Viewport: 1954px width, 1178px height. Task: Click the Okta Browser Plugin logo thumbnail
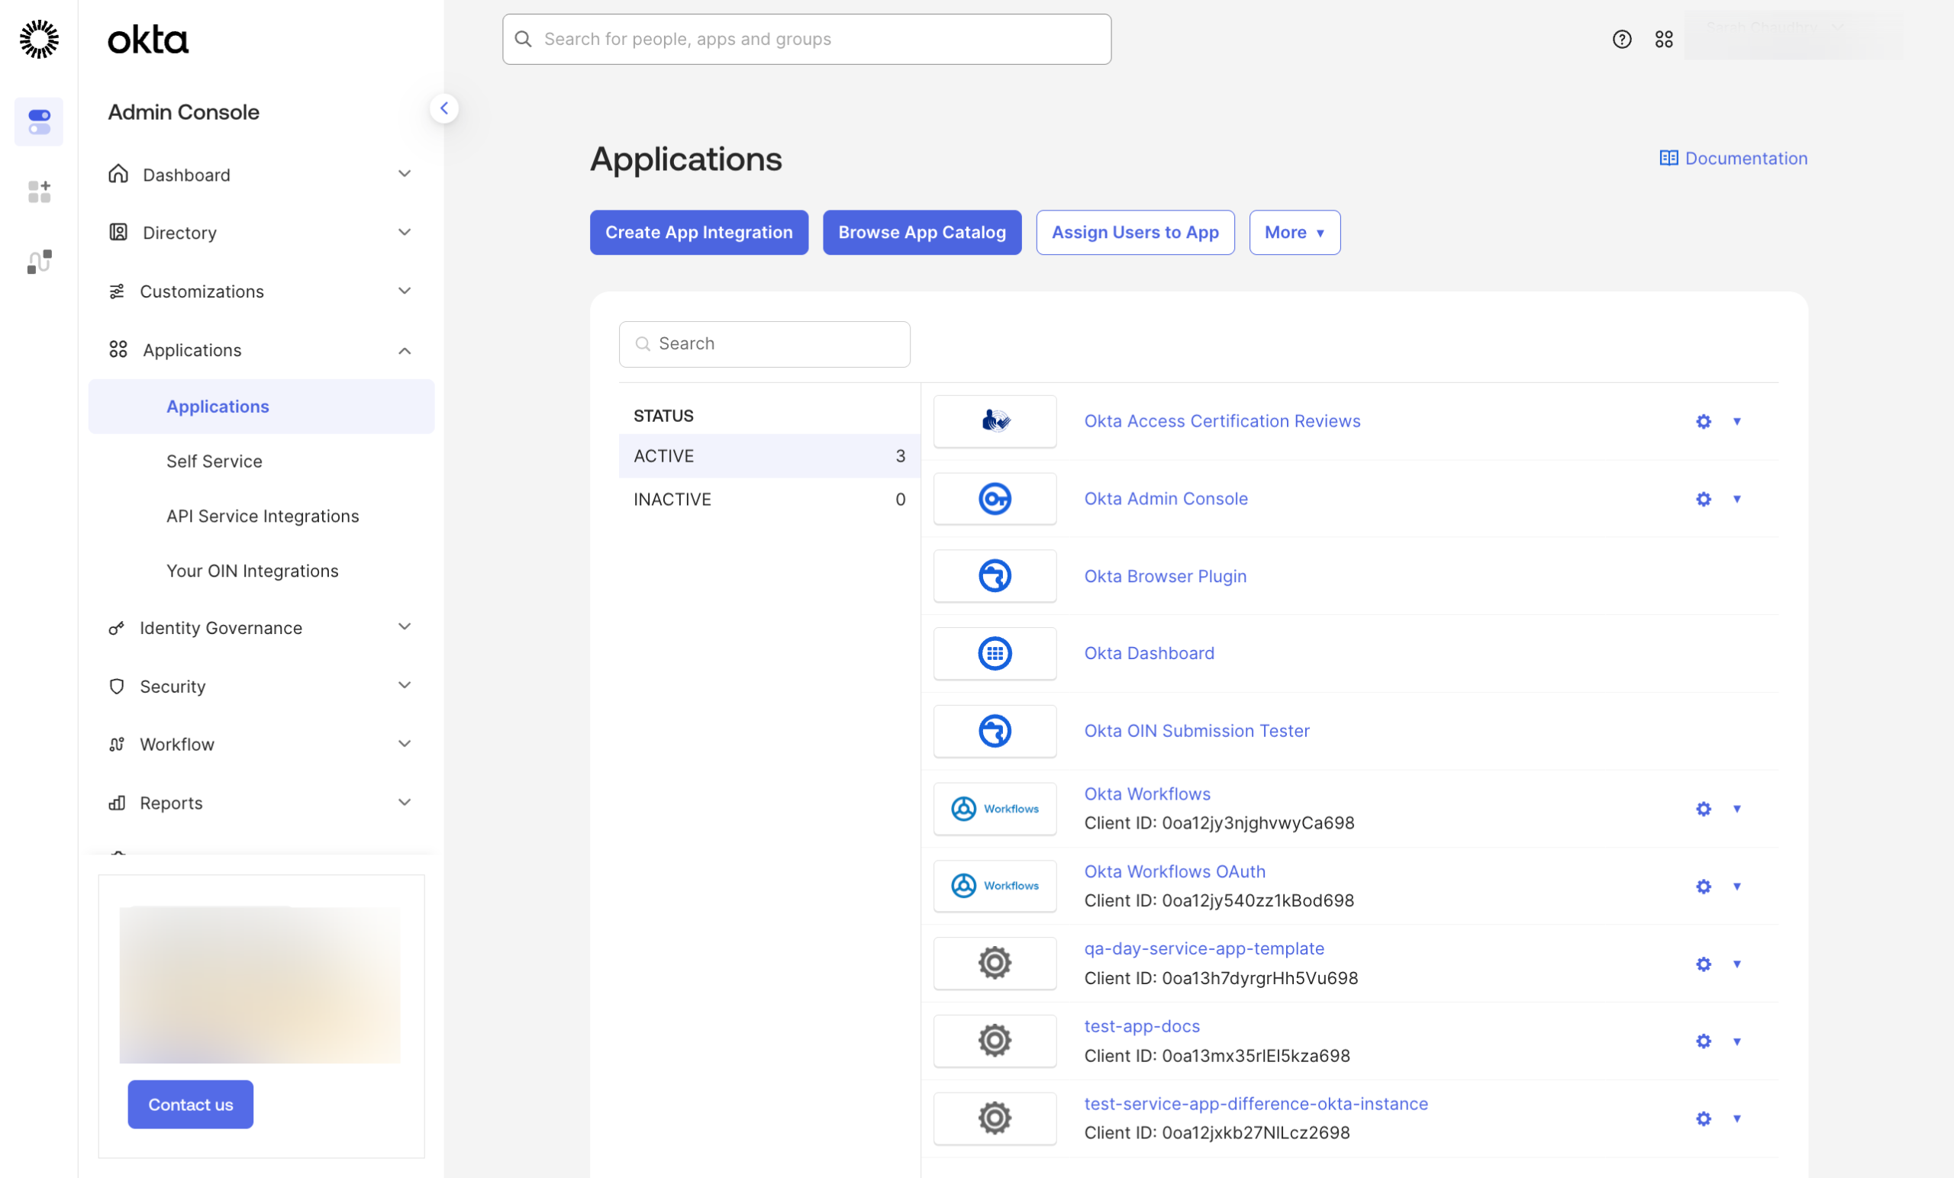tap(995, 576)
